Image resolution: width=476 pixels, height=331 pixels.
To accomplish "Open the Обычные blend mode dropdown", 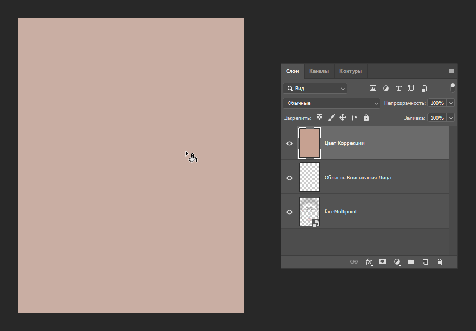I will click(331, 103).
